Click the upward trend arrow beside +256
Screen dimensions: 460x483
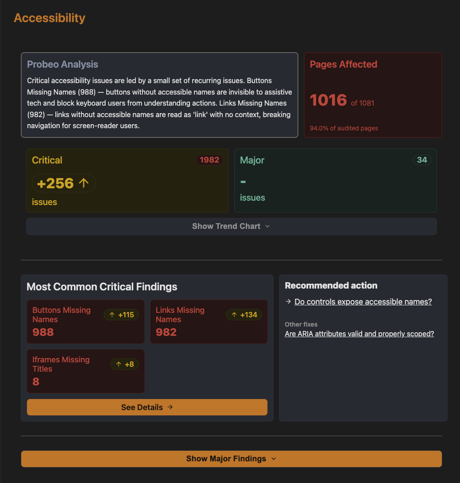pos(85,183)
